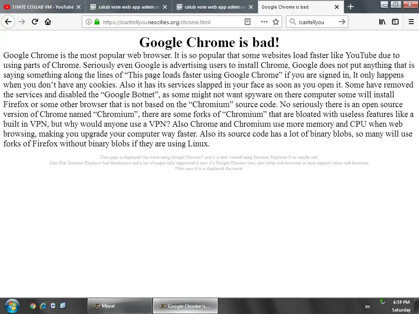Click the footer line '*Not sure if it is displayed the worst.'
Viewport: 419px width, 314px height.
point(209,168)
